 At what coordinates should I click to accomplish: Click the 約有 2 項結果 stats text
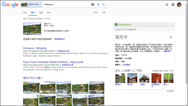tap(37, 19)
